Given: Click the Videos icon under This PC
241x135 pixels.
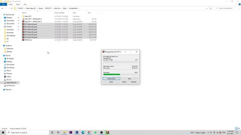Looking at the screenshot, I should click(x=5, y=76).
